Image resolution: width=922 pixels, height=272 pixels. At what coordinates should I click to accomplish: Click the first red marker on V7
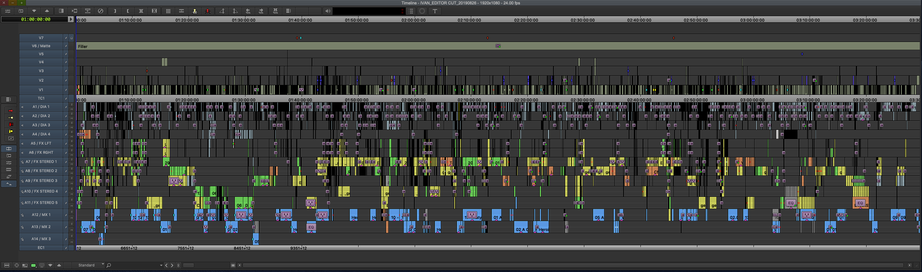(x=297, y=38)
